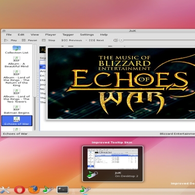Launch JuK from the dock launcher

(48, 190)
